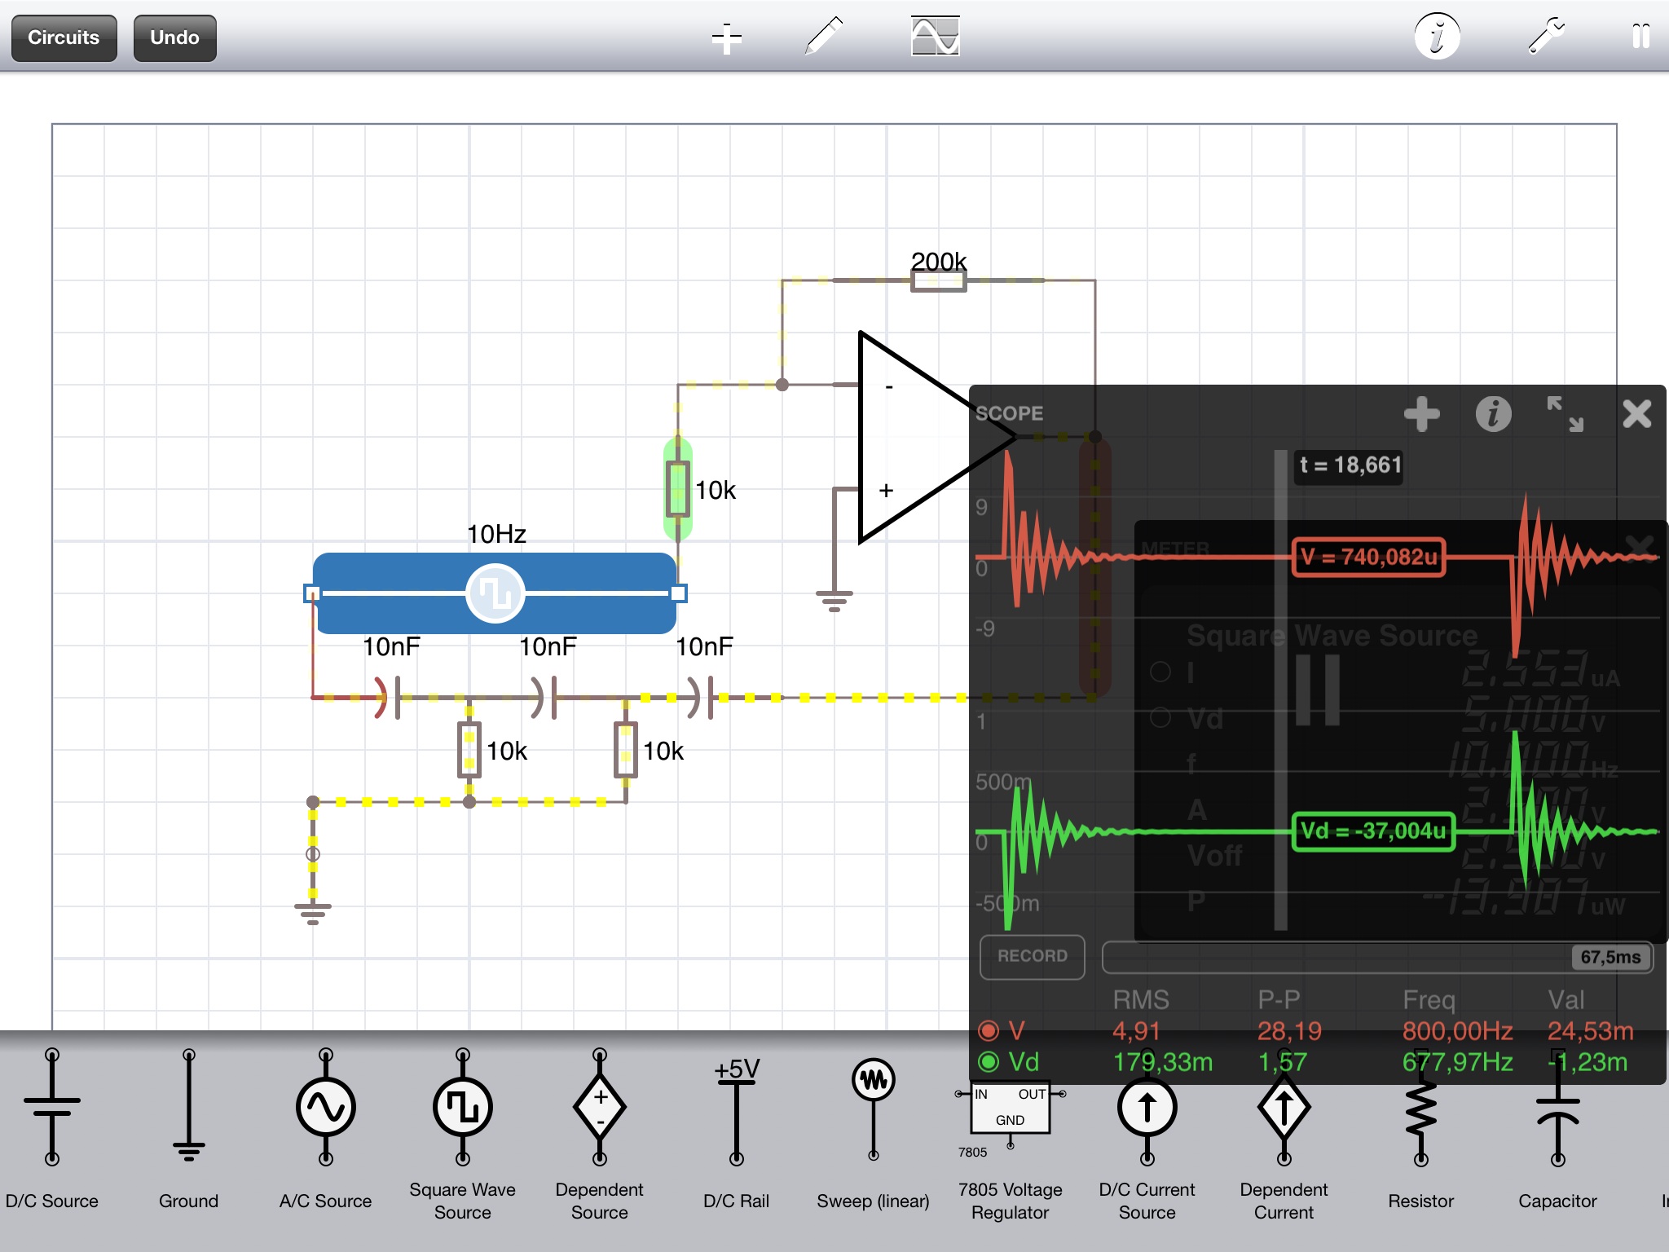Select the right 10k shunt resistor
This screenshot has width=1669, height=1252.
coord(625,750)
